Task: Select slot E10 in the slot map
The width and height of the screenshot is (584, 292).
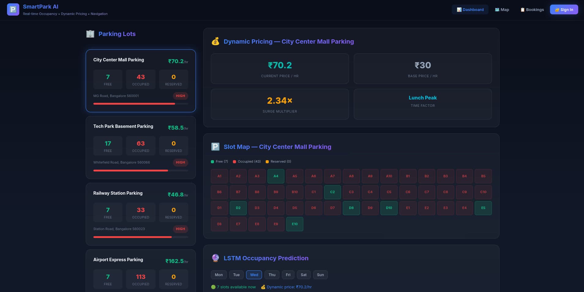Action: click(x=294, y=224)
